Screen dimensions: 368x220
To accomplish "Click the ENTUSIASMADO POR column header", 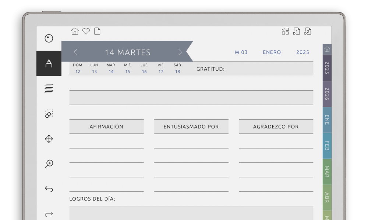I will point(191,126).
